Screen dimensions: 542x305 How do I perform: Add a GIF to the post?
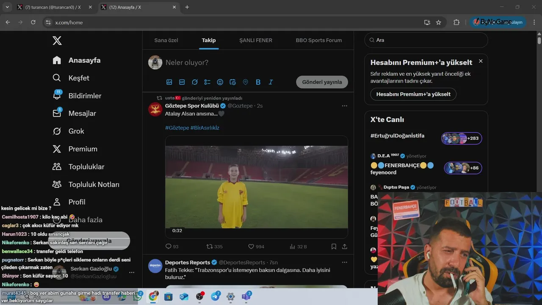point(182,82)
